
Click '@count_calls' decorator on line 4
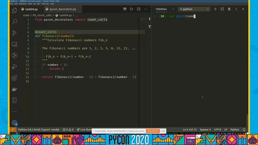(x=46, y=32)
